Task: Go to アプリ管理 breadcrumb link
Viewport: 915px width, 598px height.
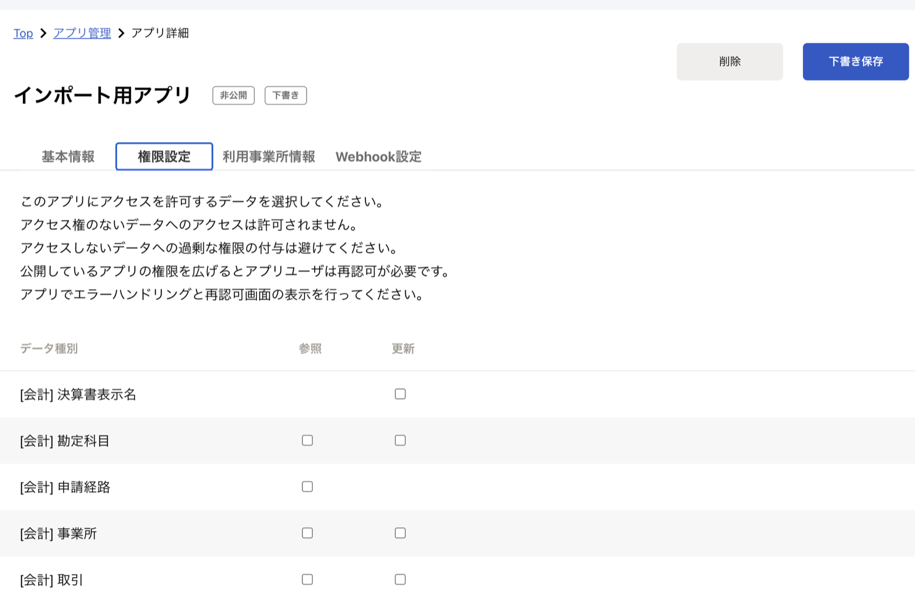Action: (x=82, y=33)
